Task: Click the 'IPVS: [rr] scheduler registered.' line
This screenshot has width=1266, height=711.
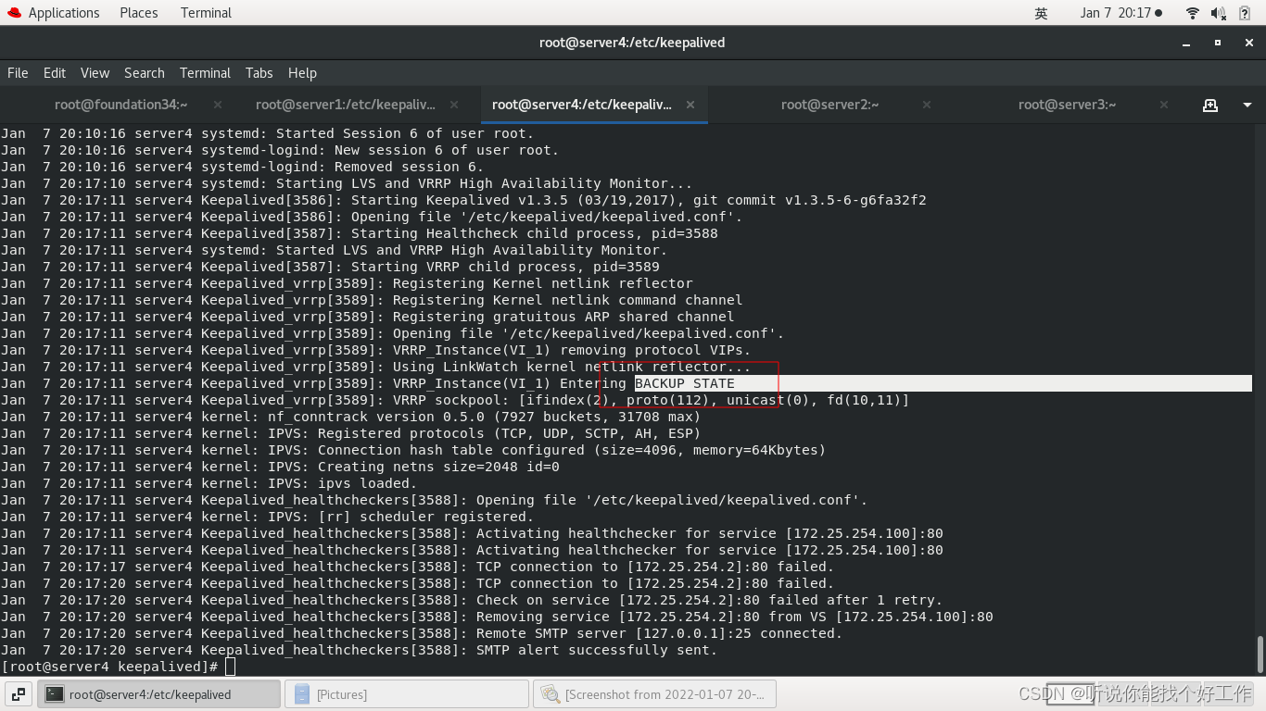Action: coord(268,517)
